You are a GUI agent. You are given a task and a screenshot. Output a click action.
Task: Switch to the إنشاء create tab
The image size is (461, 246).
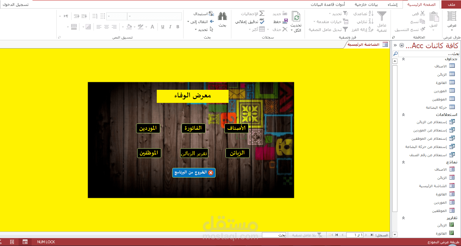[393, 4]
